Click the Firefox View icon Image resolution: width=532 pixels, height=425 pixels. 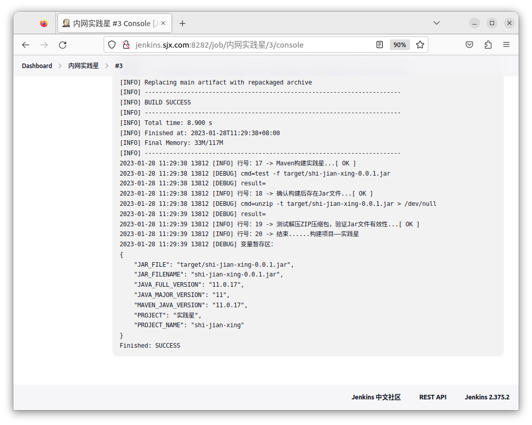click(x=44, y=23)
